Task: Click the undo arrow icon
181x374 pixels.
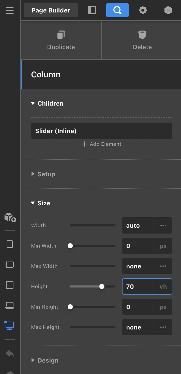Action: [x=10, y=353]
